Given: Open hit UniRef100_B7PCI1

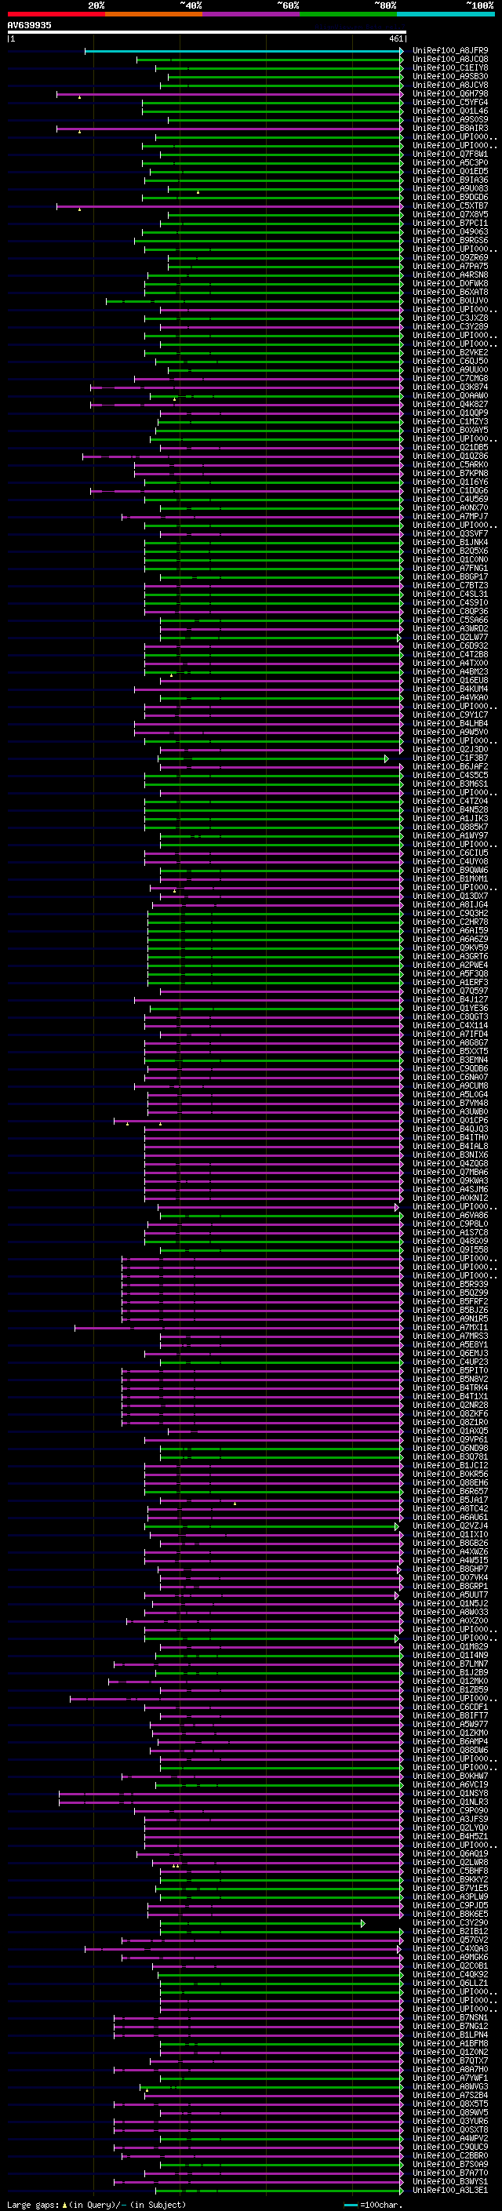Looking at the screenshot, I should [449, 224].
